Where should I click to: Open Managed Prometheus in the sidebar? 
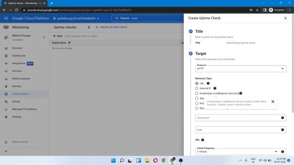[x=24, y=109]
